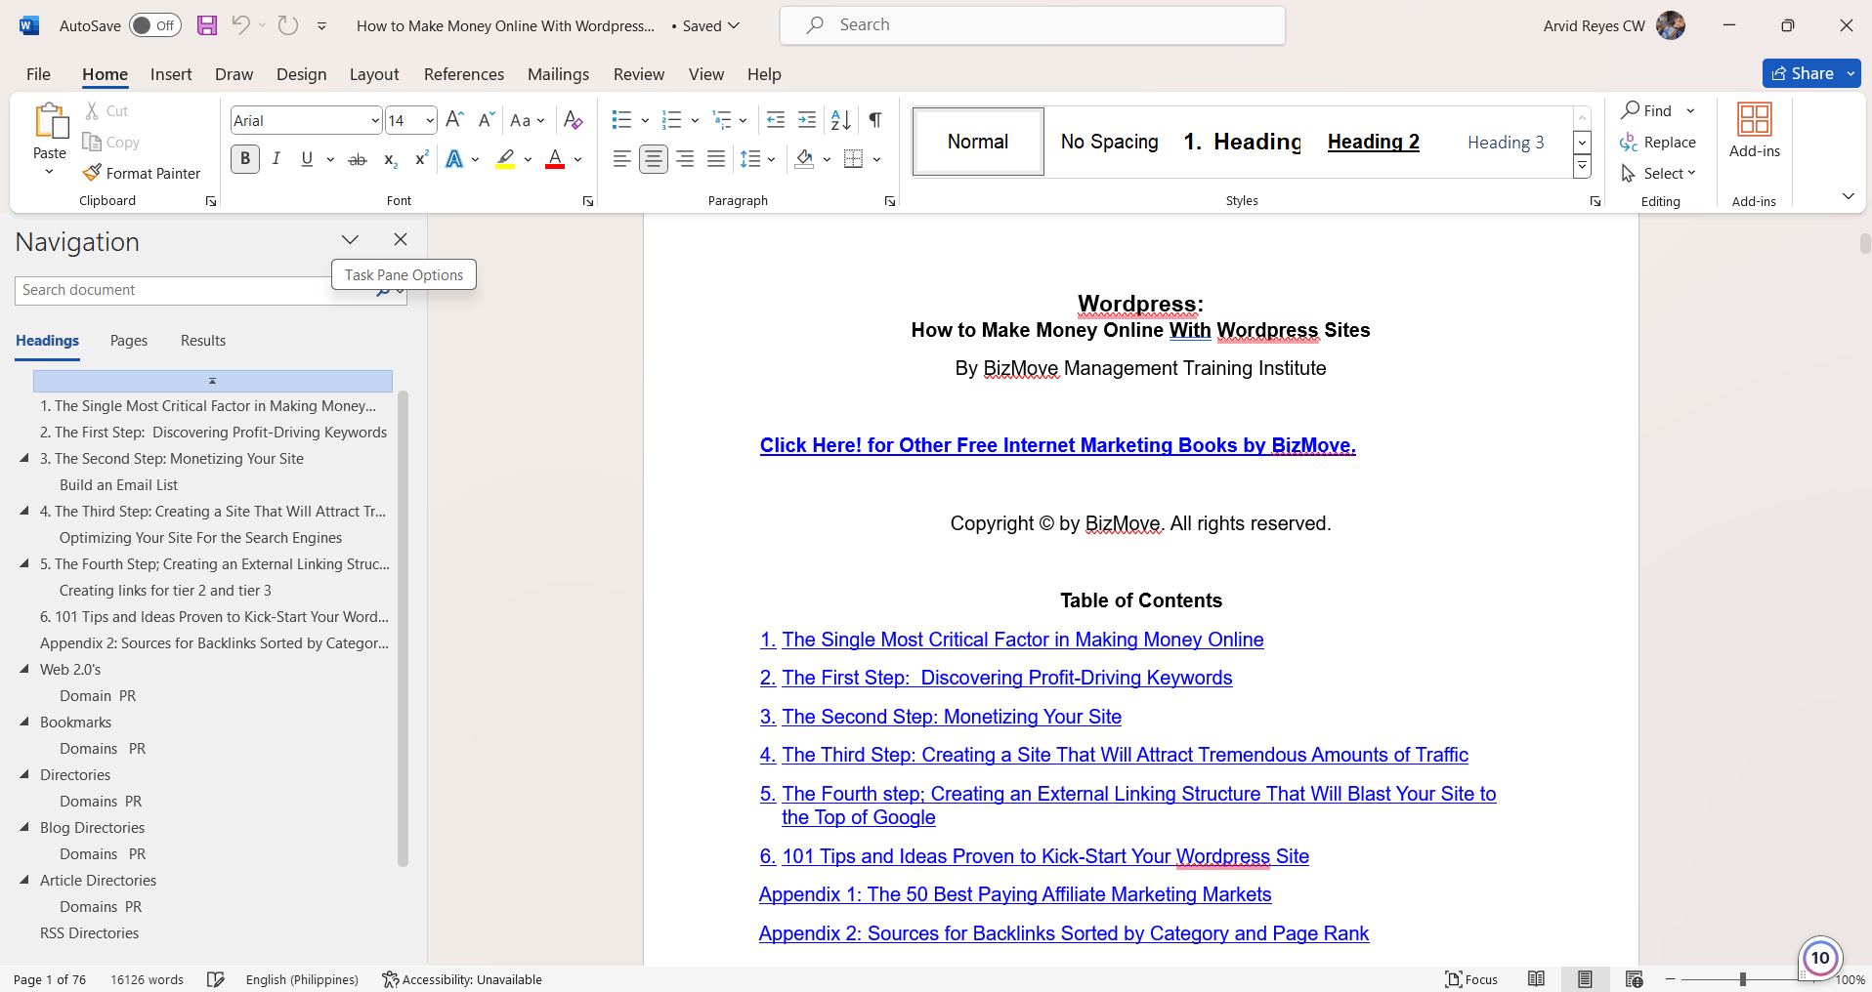Toggle show paragraph marks
The height and width of the screenshot is (992, 1872).
[x=875, y=120]
